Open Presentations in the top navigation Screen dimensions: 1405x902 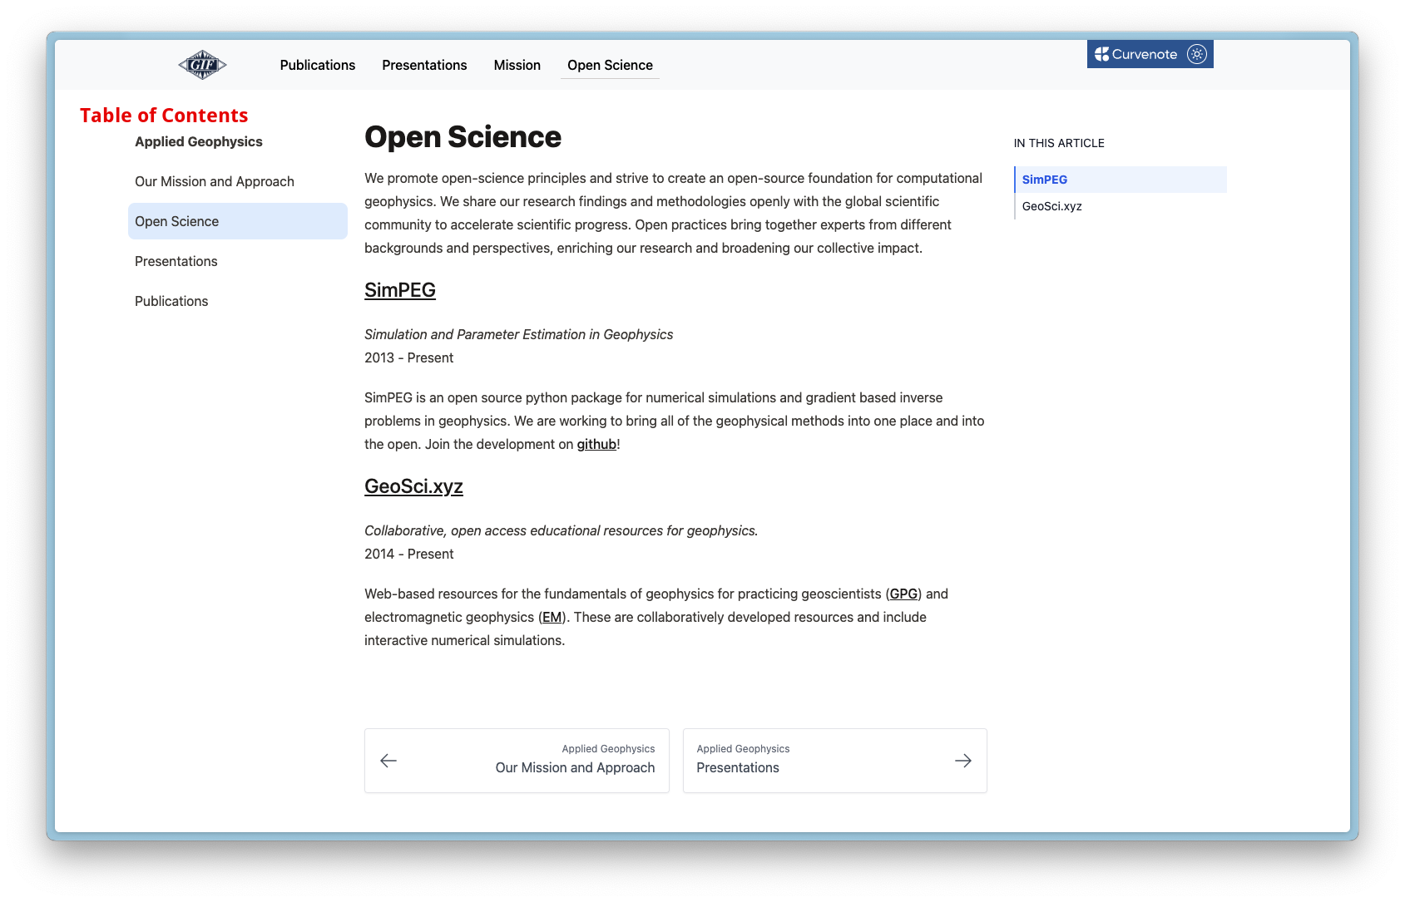424,65
